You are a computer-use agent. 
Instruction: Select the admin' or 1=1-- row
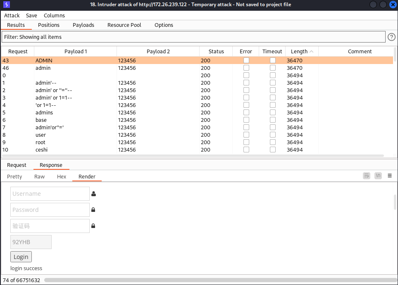point(197,98)
